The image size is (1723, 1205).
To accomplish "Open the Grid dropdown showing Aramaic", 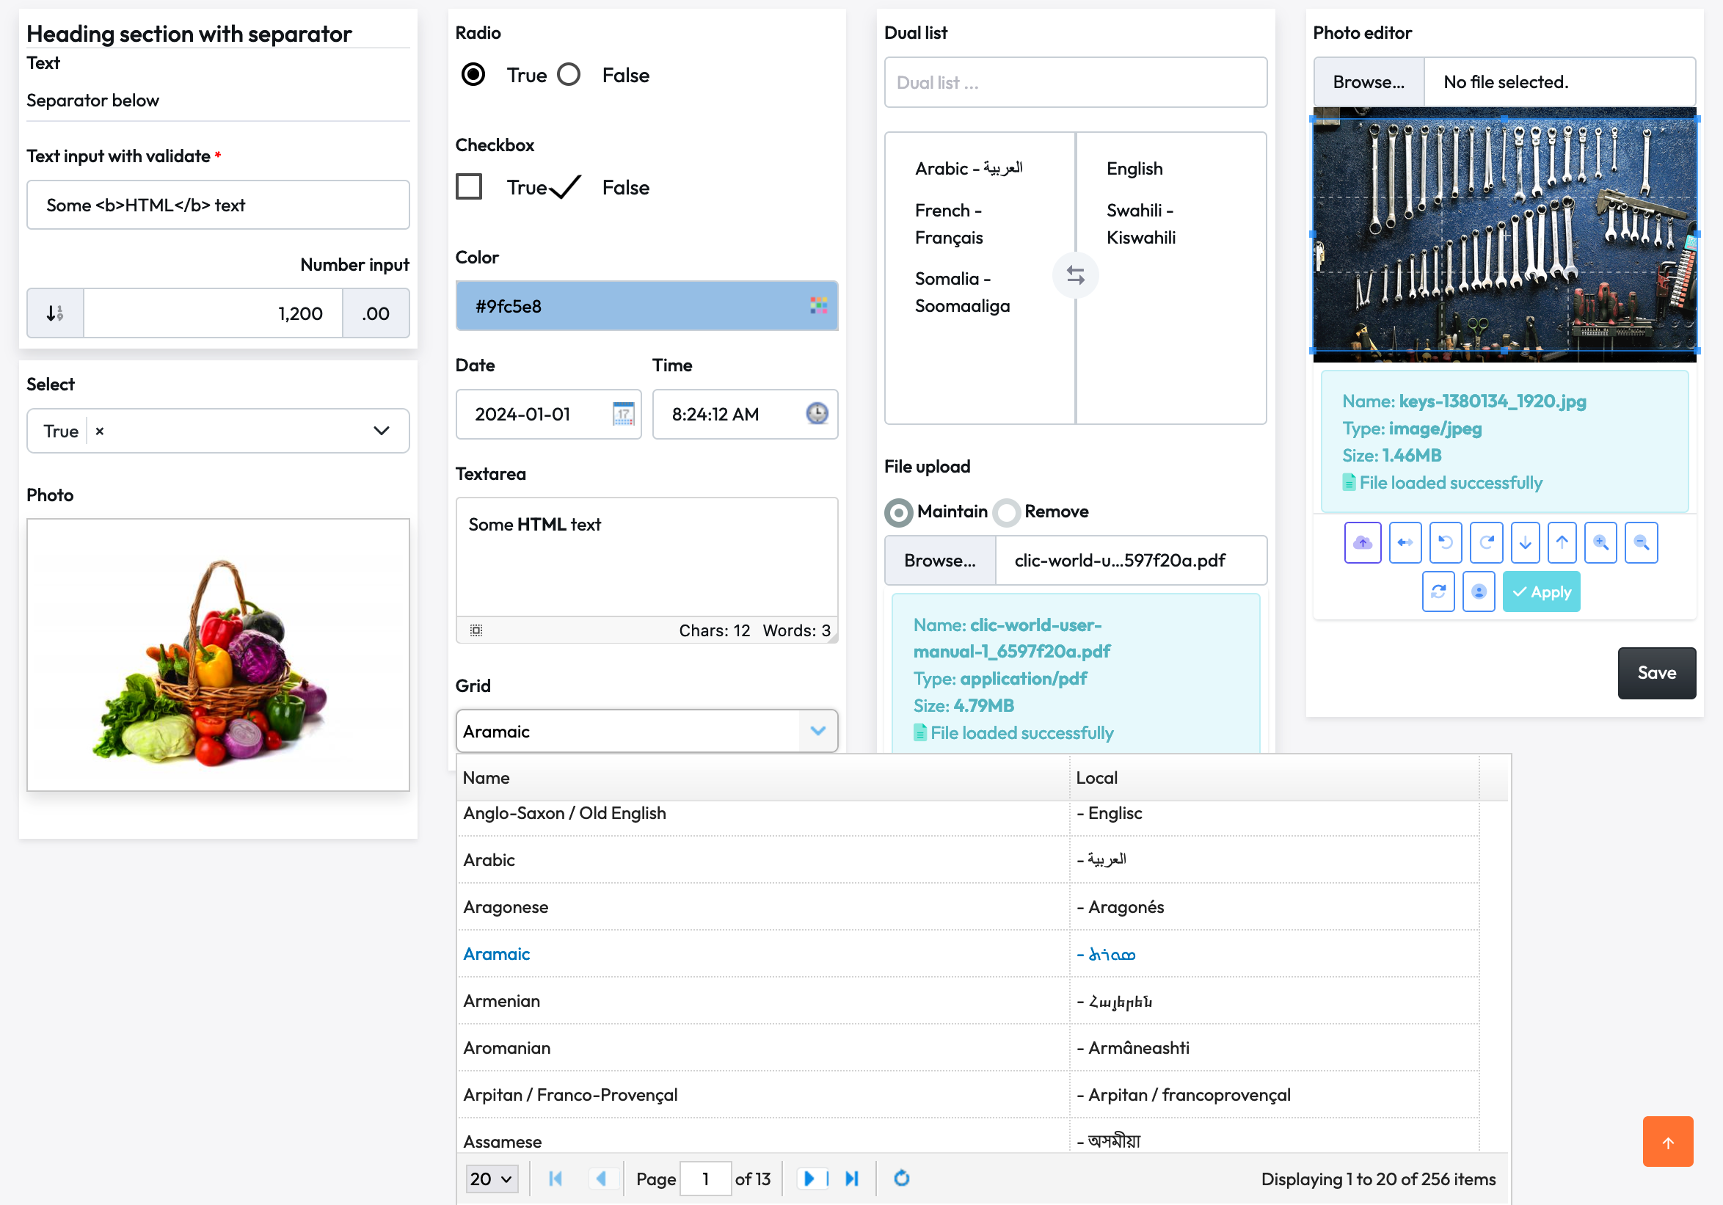I will tap(817, 731).
